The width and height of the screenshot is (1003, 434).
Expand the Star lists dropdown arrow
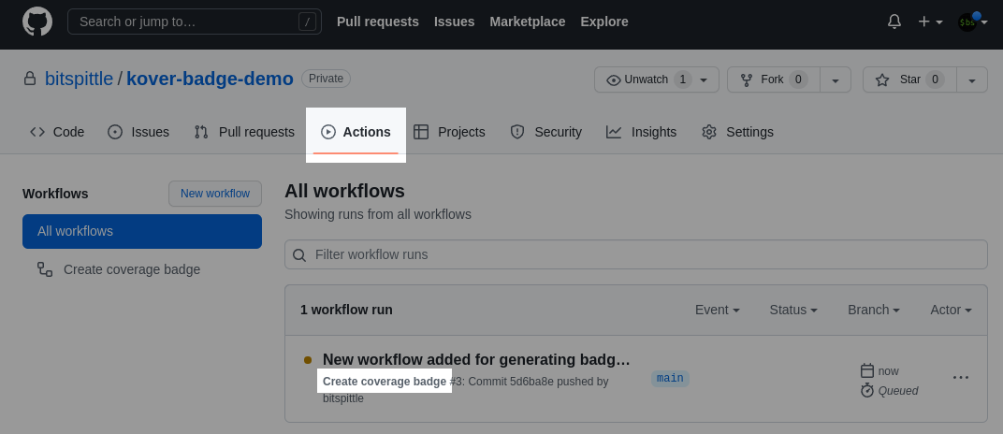click(x=972, y=80)
